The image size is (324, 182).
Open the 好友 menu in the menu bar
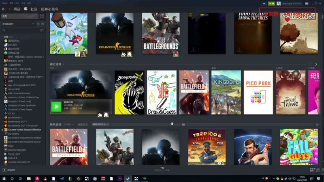[17, 3]
